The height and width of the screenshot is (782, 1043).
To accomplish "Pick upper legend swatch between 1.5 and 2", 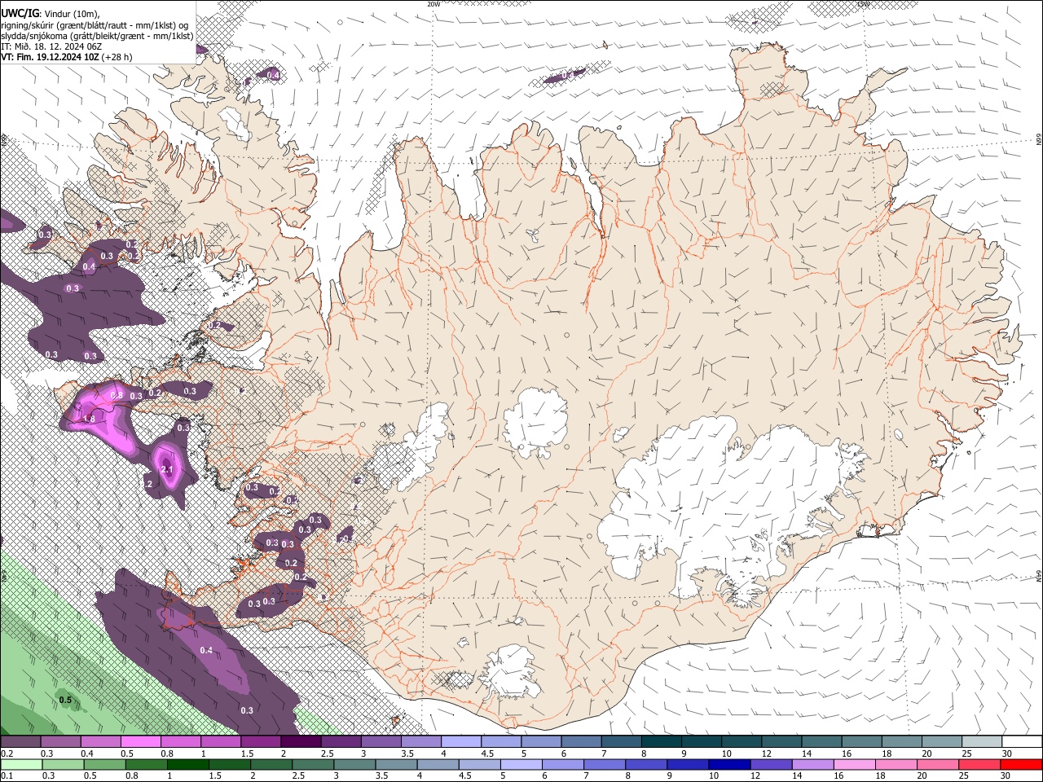I will pos(261,742).
